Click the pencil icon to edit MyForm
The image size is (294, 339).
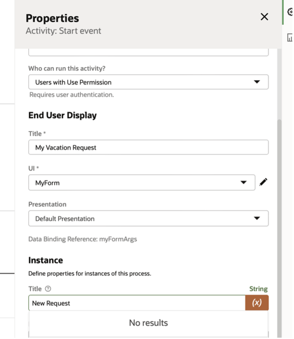point(263,182)
